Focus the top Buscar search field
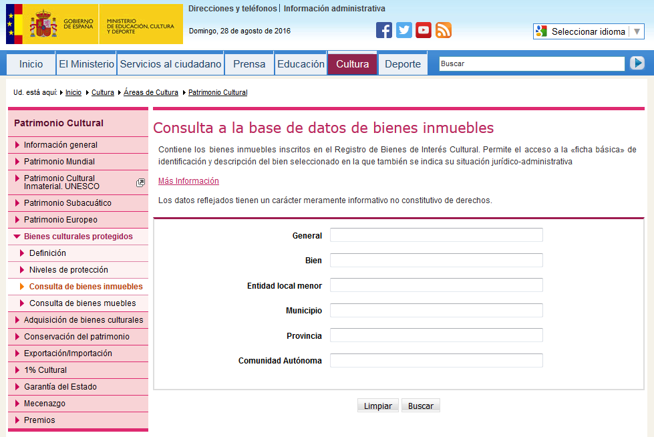 [x=532, y=64]
